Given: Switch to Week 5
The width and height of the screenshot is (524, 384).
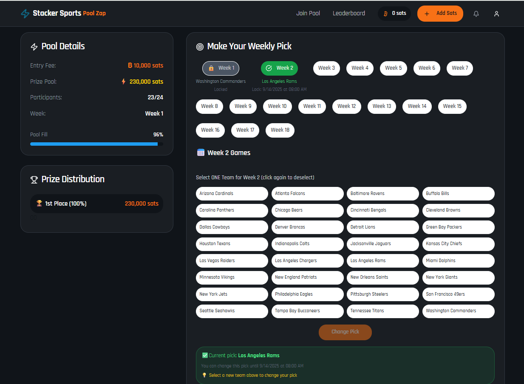Looking at the screenshot, I should click(394, 68).
